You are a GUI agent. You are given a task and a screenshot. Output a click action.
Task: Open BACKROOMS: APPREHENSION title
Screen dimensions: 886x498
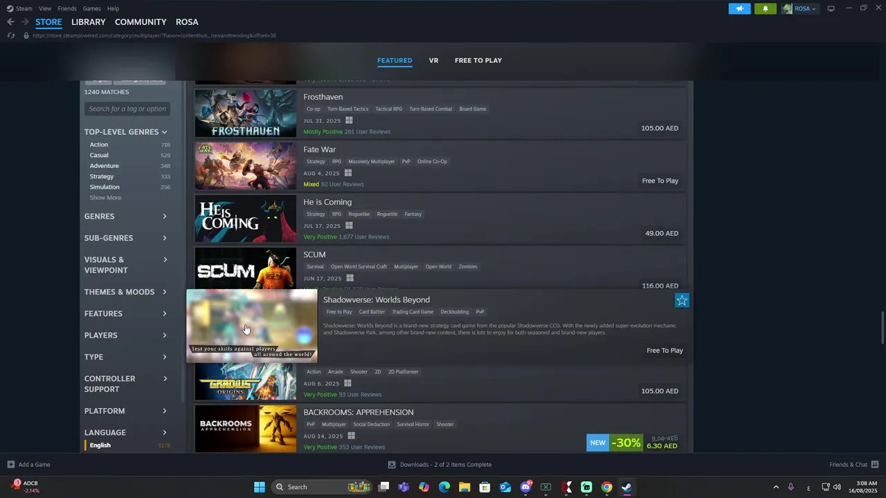pyautogui.click(x=359, y=412)
